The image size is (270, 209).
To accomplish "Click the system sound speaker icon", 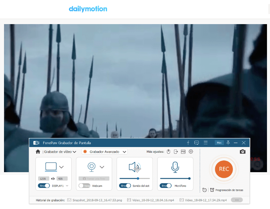I will 134,167.
